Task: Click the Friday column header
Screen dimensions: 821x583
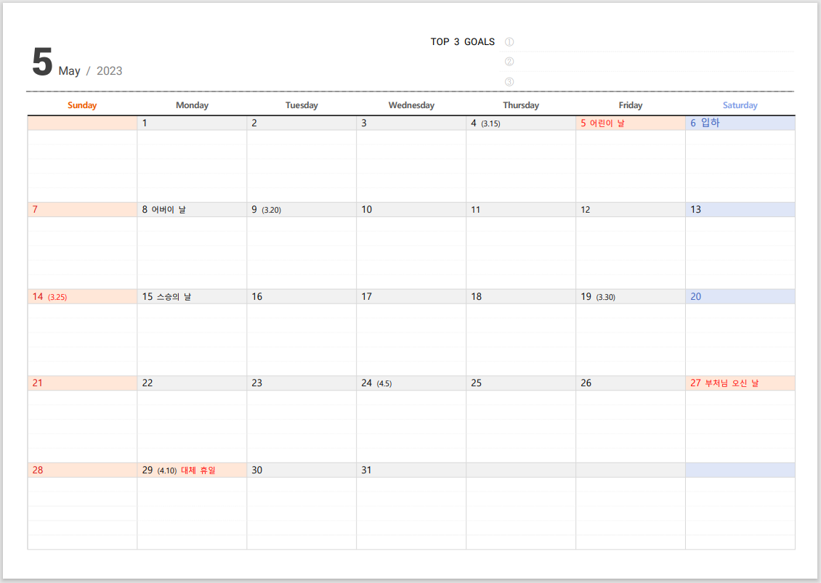Action: [x=631, y=105]
